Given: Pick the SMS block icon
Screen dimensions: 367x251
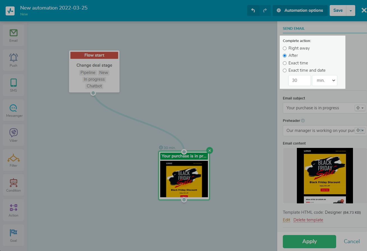Looking at the screenshot, I should 13,85.
